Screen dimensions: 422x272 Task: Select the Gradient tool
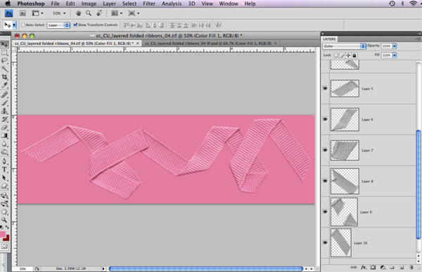click(x=4, y=136)
